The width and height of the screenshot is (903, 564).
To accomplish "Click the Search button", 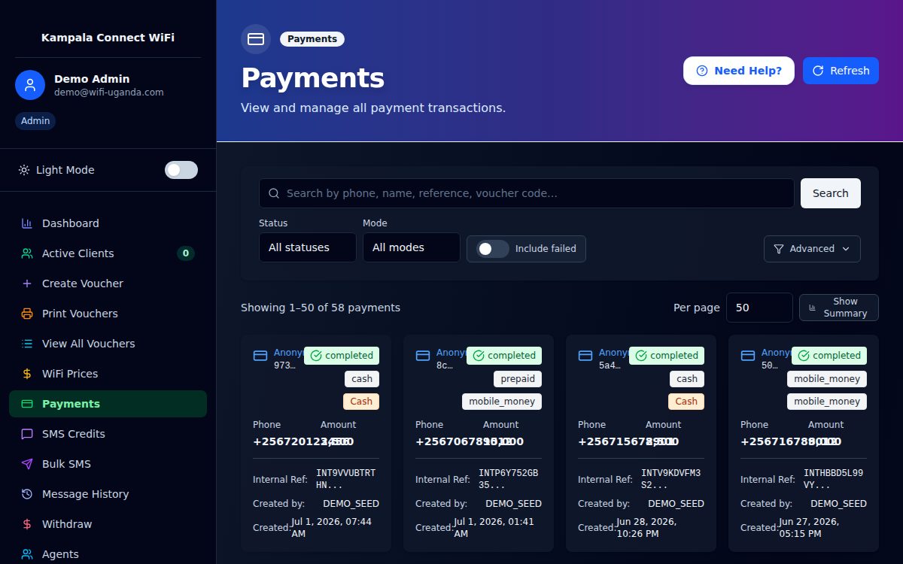I will pyautogui.click(x=831, y=193).
